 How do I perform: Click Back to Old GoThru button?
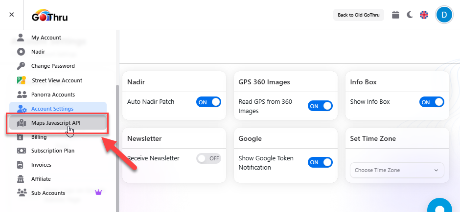point(359,15)
